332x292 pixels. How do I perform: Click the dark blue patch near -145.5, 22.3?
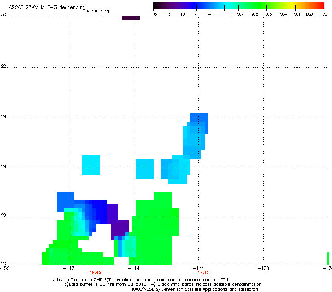[100, 212]
